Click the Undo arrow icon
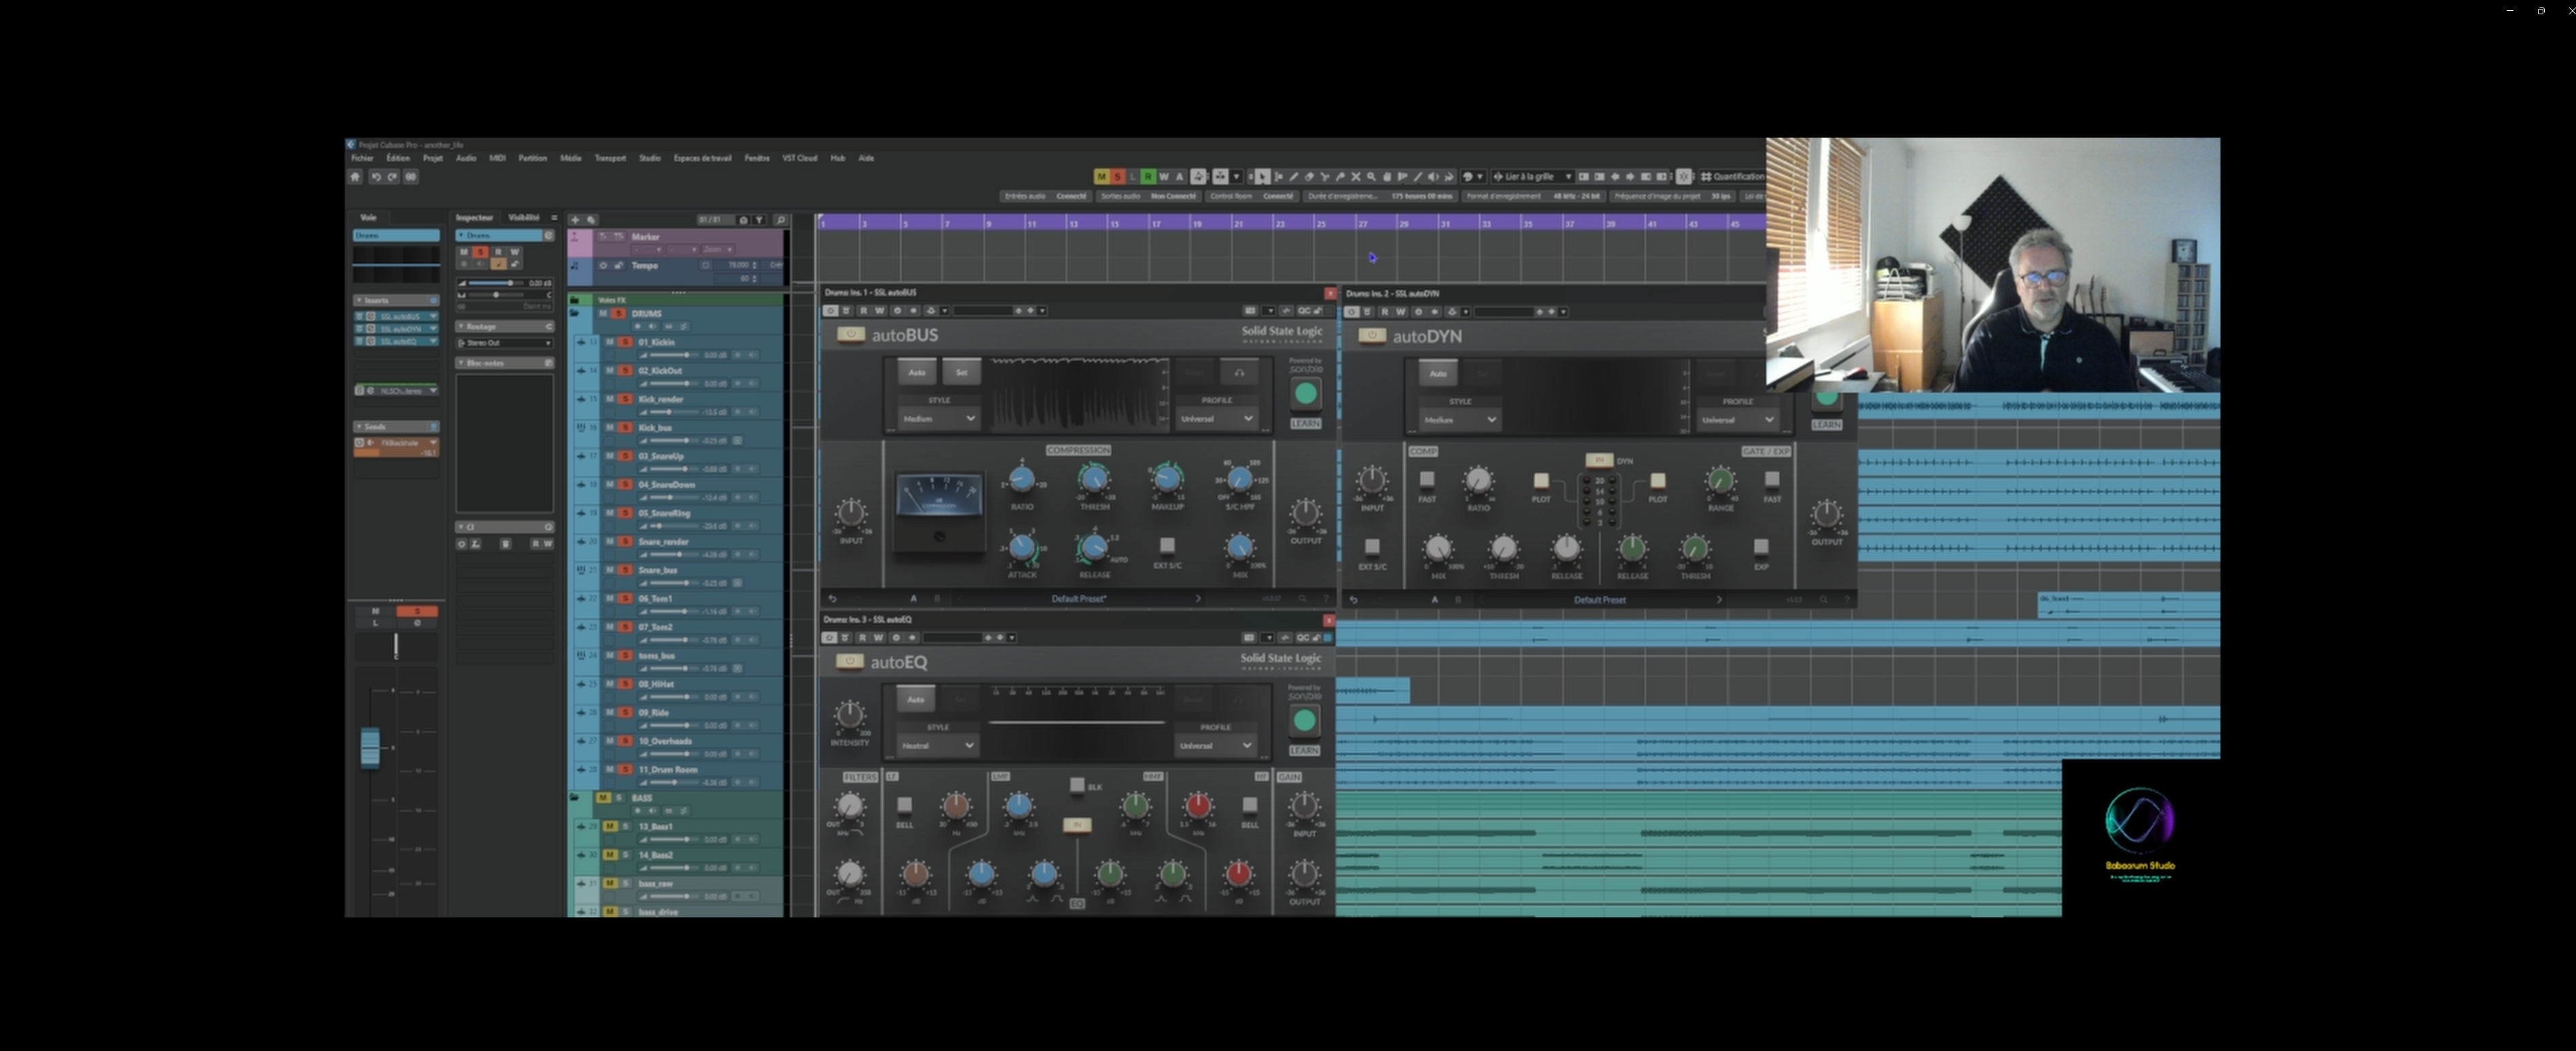This screenshot has height=1051, width=2576. coord(376,177)
